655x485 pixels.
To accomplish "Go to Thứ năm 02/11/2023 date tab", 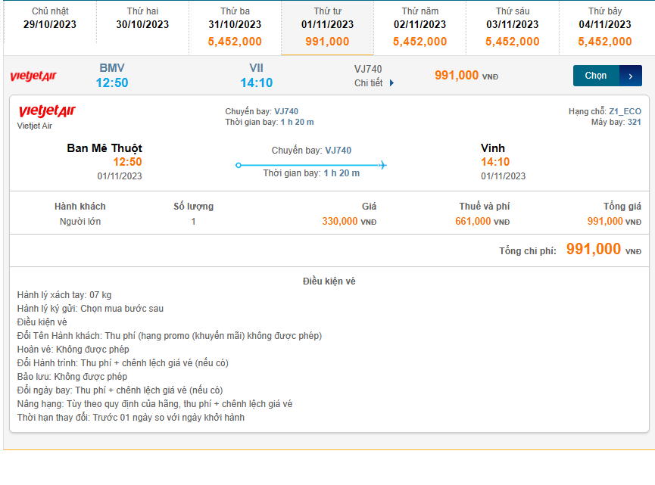I will [x=420, y=27].
